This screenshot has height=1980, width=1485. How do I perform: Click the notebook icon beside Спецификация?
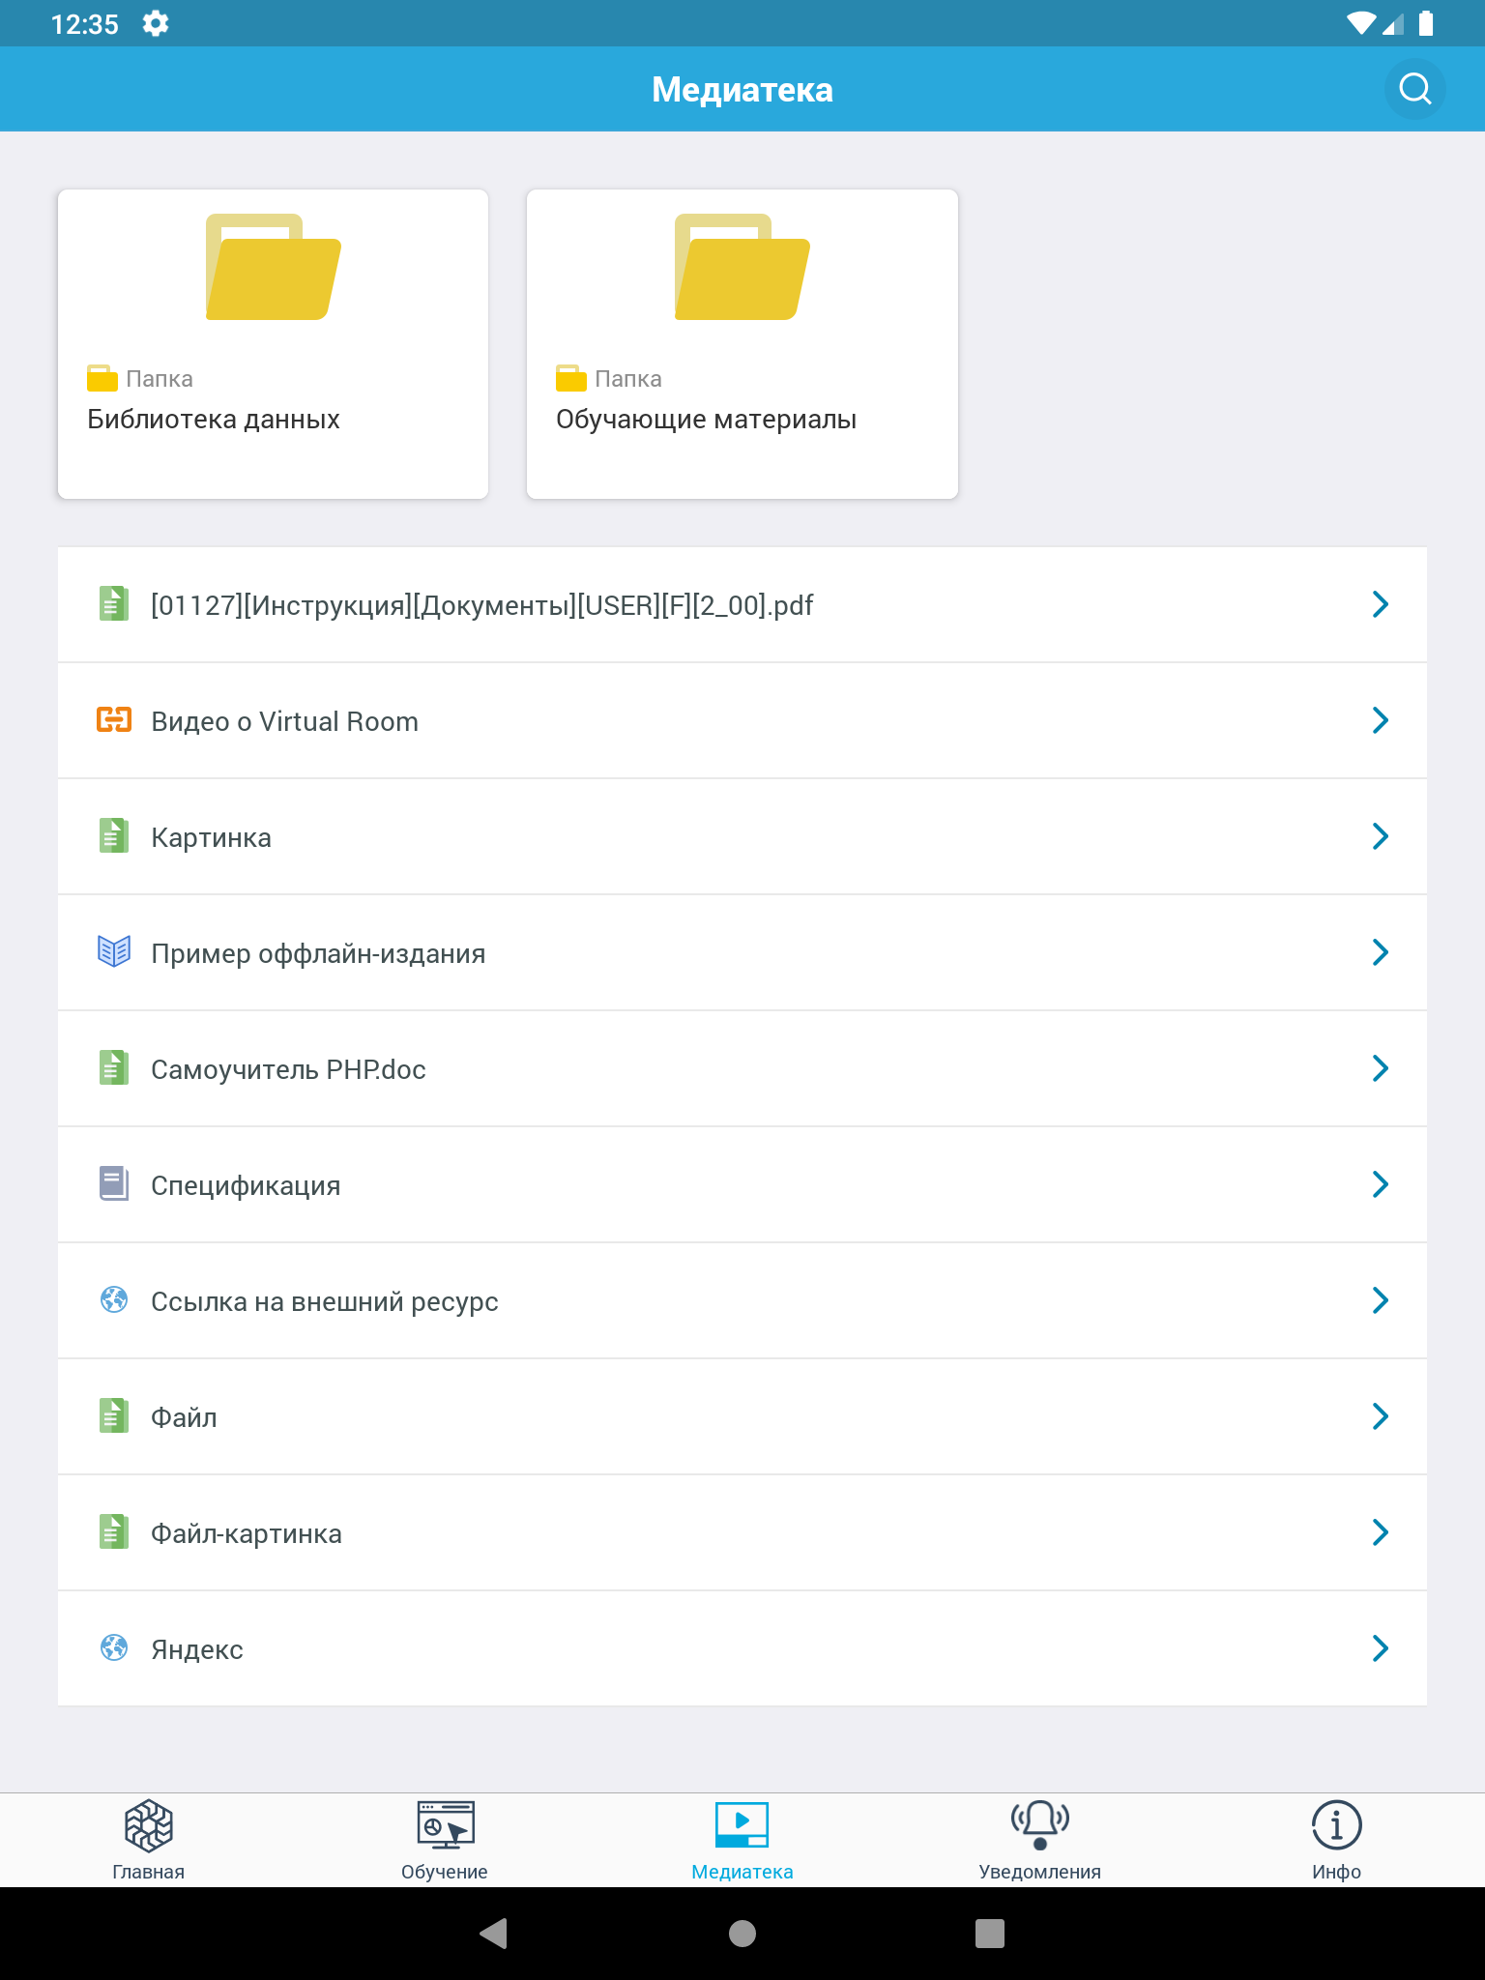pyautogui.click(x=114, y=1184)
